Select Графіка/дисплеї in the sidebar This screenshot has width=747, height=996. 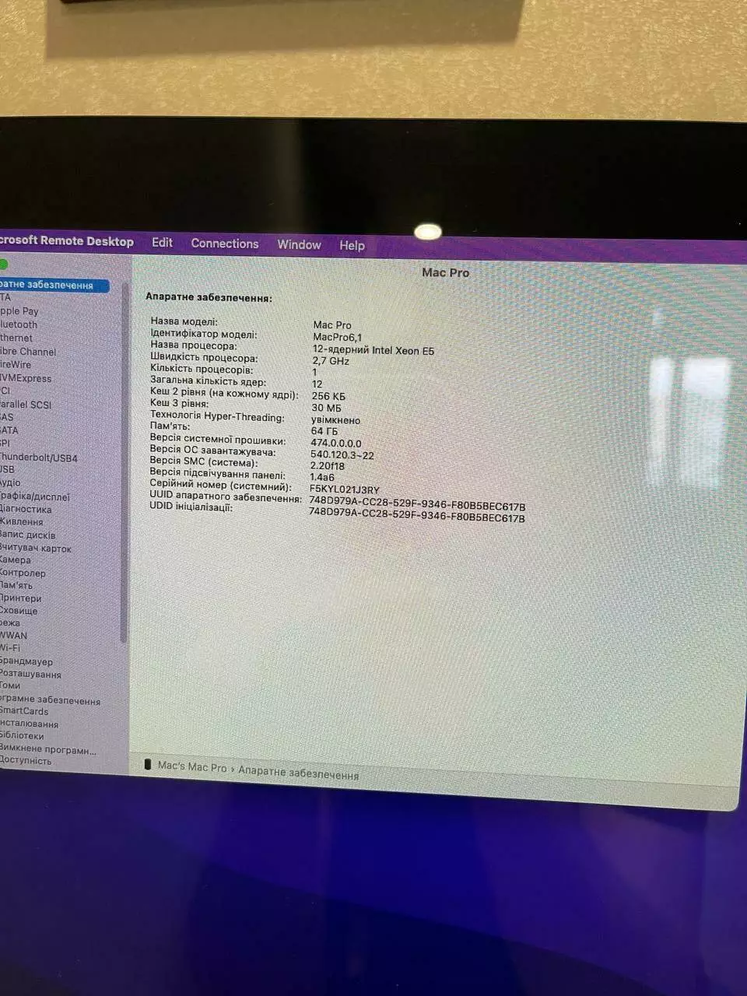(x=35, y=496)
